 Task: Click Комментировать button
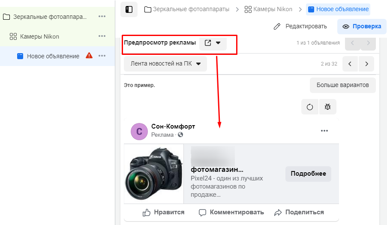[231, 212]
